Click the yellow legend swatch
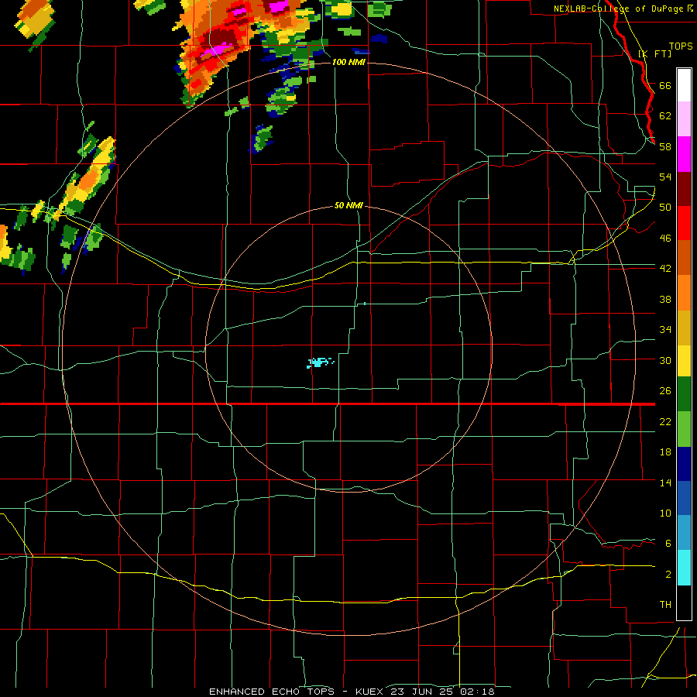This screenshot has width=697, height=697. click(684, 361)
